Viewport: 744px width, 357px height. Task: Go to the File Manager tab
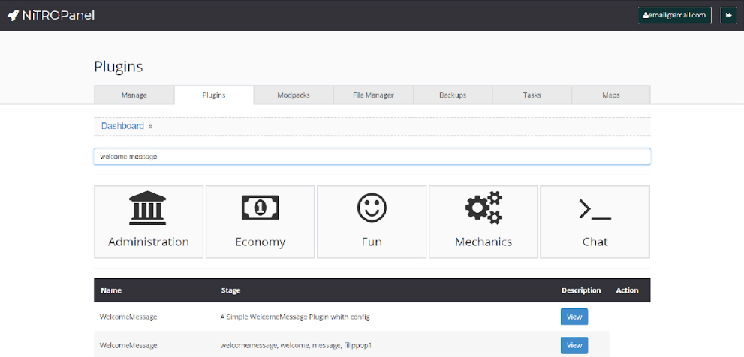click(x=373, y=95)
